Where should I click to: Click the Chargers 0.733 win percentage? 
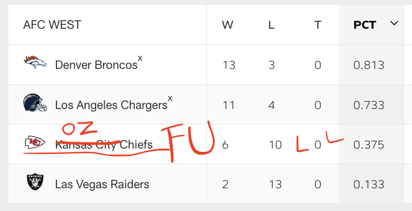click(369, 105)
